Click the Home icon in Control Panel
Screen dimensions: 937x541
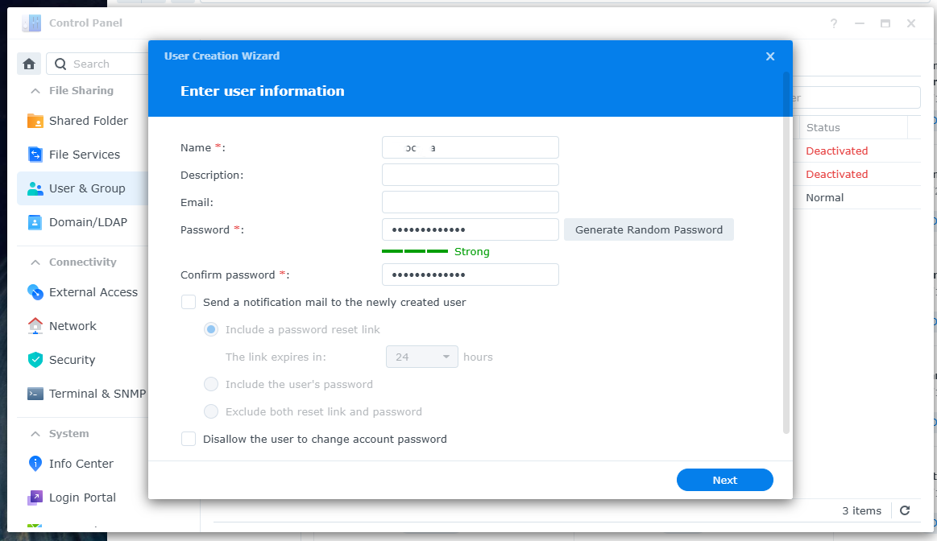point(29,64)
